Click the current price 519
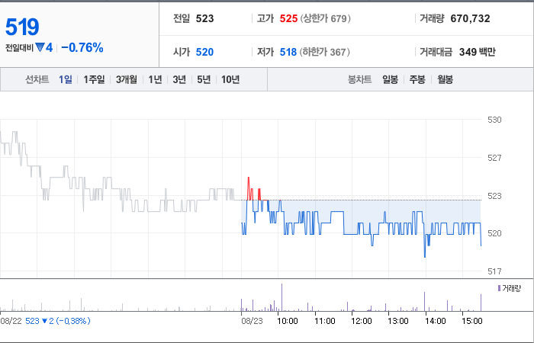Image resolution: width=534 pixels, height=343 pixels. pyautogui.click(x=22, y=27)
